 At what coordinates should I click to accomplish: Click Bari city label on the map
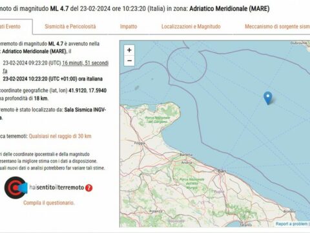[222, 171]
